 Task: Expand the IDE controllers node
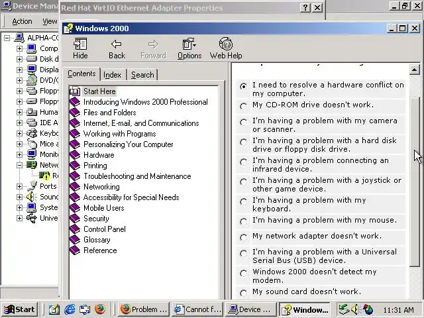19,123
